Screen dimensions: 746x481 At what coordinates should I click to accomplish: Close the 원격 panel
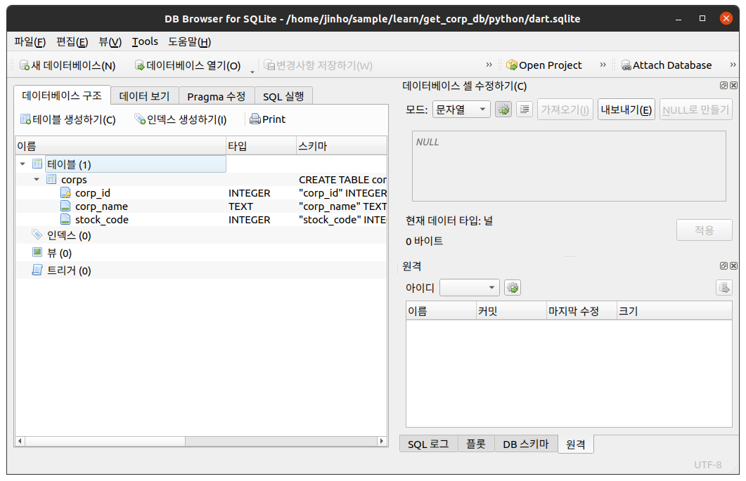click(733, 265)
